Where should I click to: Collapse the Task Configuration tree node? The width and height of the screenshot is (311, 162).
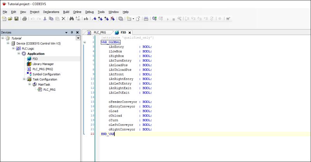coord(24,79)
